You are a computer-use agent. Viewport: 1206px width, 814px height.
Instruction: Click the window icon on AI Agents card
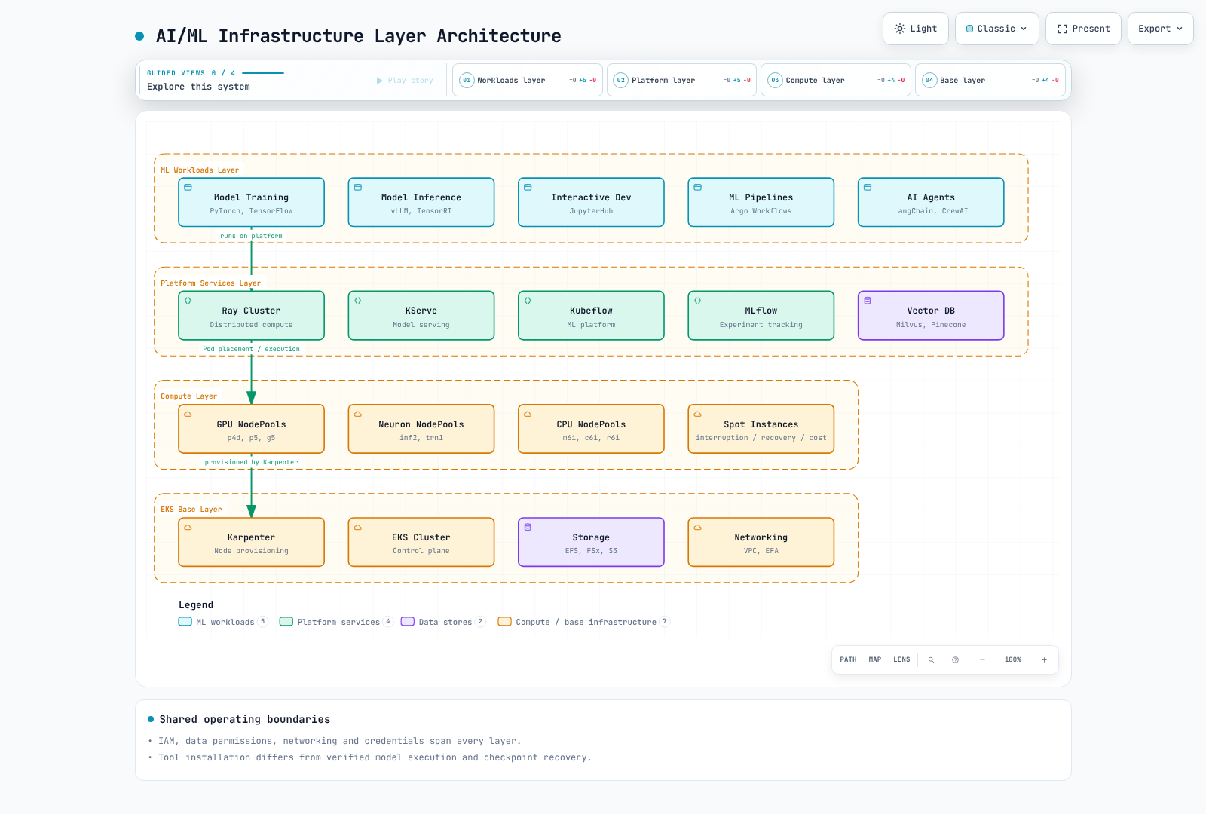click(x=868, y=187)
